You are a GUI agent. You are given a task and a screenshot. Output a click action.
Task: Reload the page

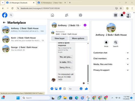pos(12,8)
